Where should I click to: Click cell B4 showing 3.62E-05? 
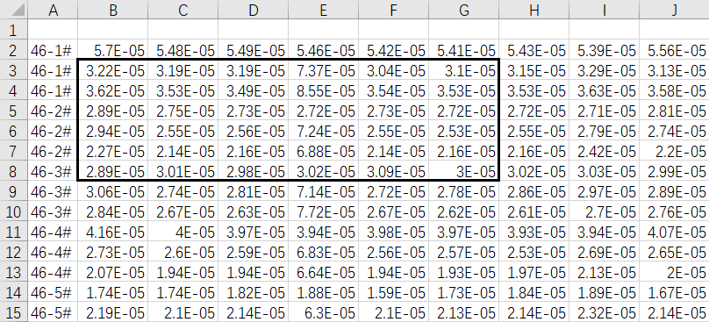tap(113, 91)
